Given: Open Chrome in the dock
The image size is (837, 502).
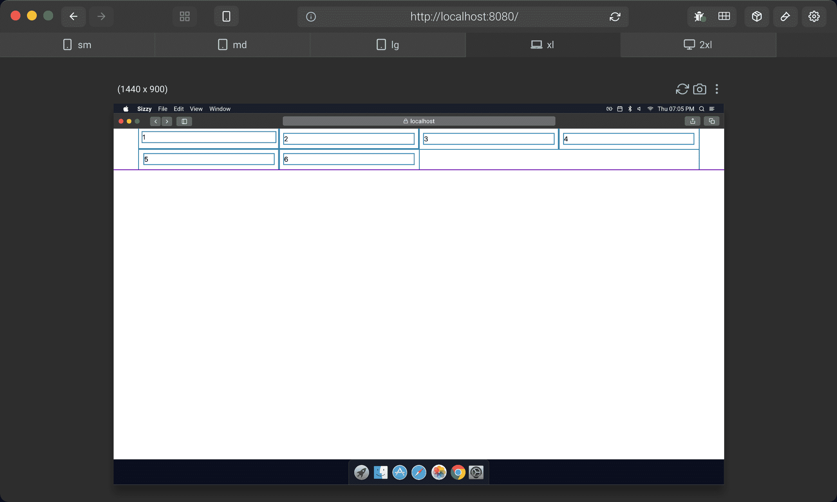Looking at the screenshot, I should click(458, 473).
